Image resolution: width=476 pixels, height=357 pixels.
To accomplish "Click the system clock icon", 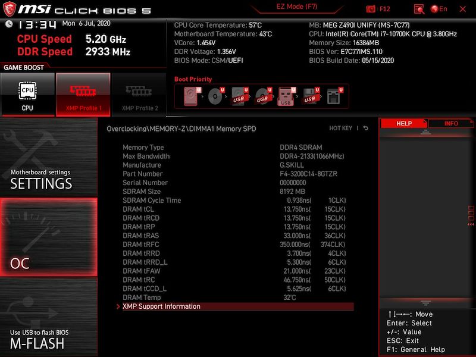I will pyautogui.click(x=9, y=24).
